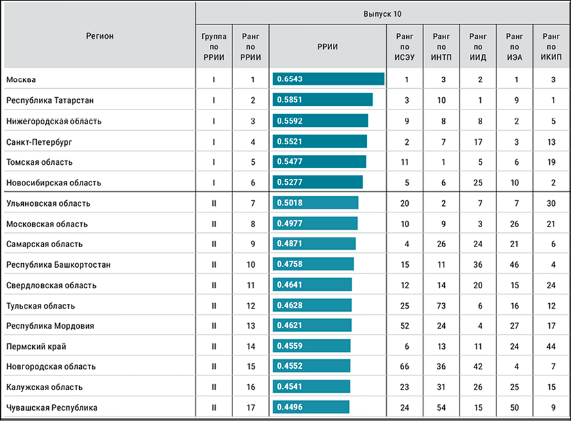This screenshot has height=421, width=571.
Task: Click Санкт-Петербург in the region list
Action: (x=38, y=142)
